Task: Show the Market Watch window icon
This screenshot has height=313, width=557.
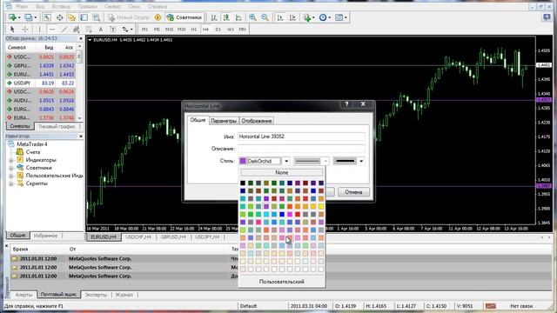Action: point(47,17)
